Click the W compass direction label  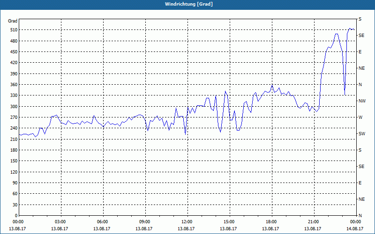360,117
